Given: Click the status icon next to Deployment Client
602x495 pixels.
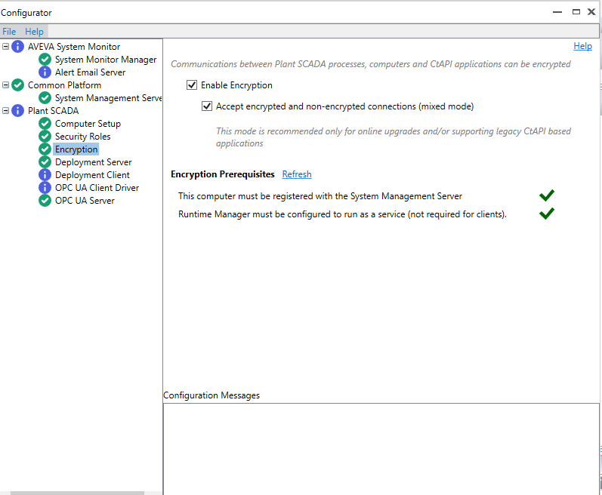Looking at the screenshot, I should [x=45, y=175].
